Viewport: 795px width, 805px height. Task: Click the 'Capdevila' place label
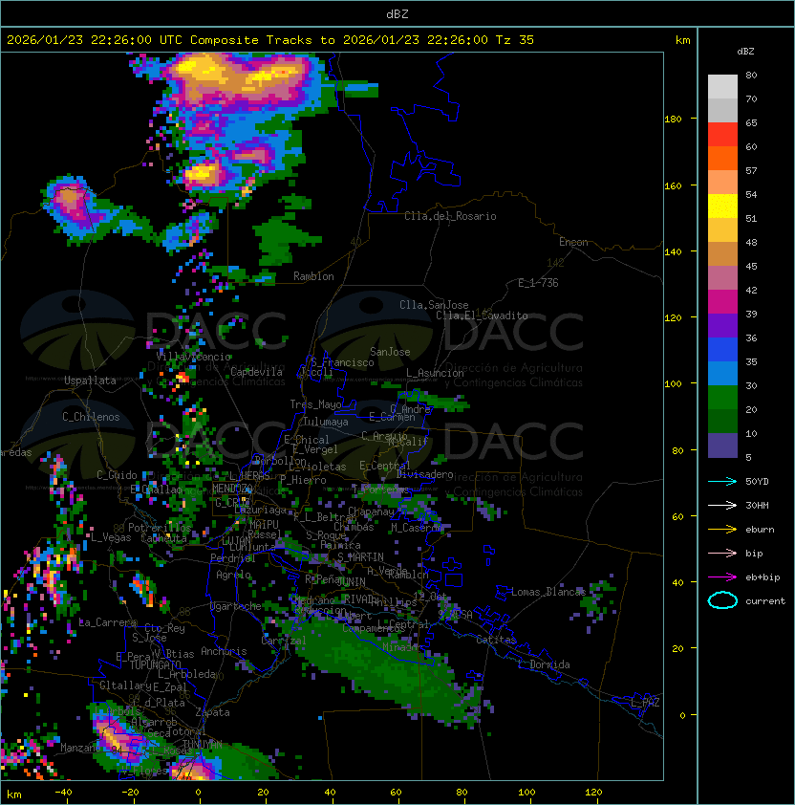pos(256,372)
